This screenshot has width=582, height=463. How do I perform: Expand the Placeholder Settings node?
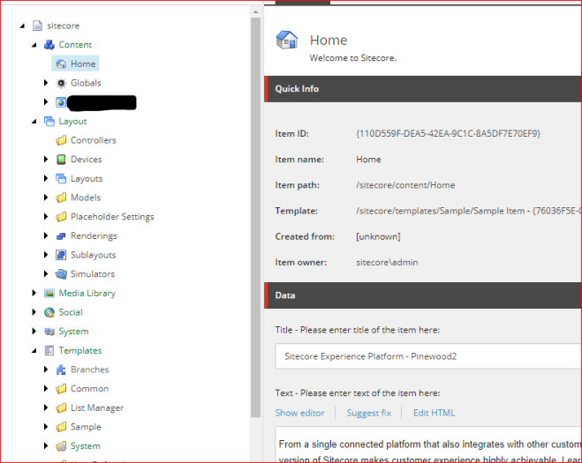[x=47, y=217]
